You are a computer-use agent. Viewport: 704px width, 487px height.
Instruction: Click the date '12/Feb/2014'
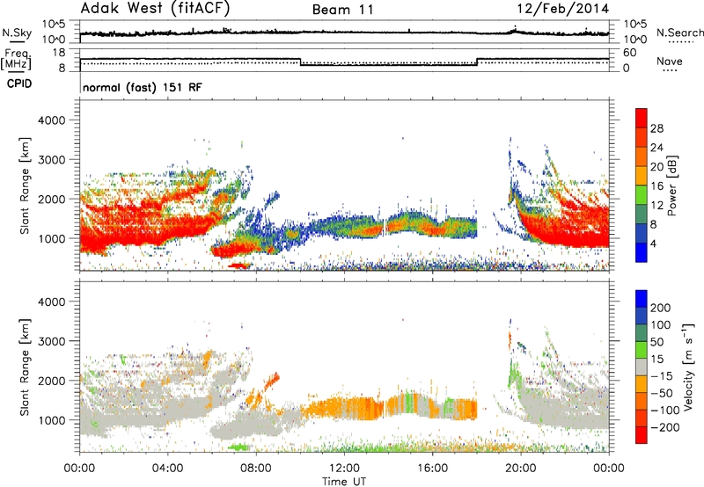[x=563, y=9]
